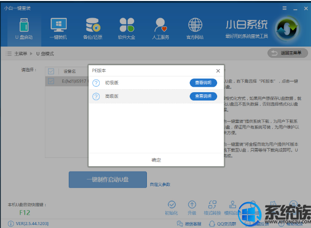Toggle the checkbox for E:(hd1) device
This screenshot has width=311, height=228.
[x=51, y=81]
